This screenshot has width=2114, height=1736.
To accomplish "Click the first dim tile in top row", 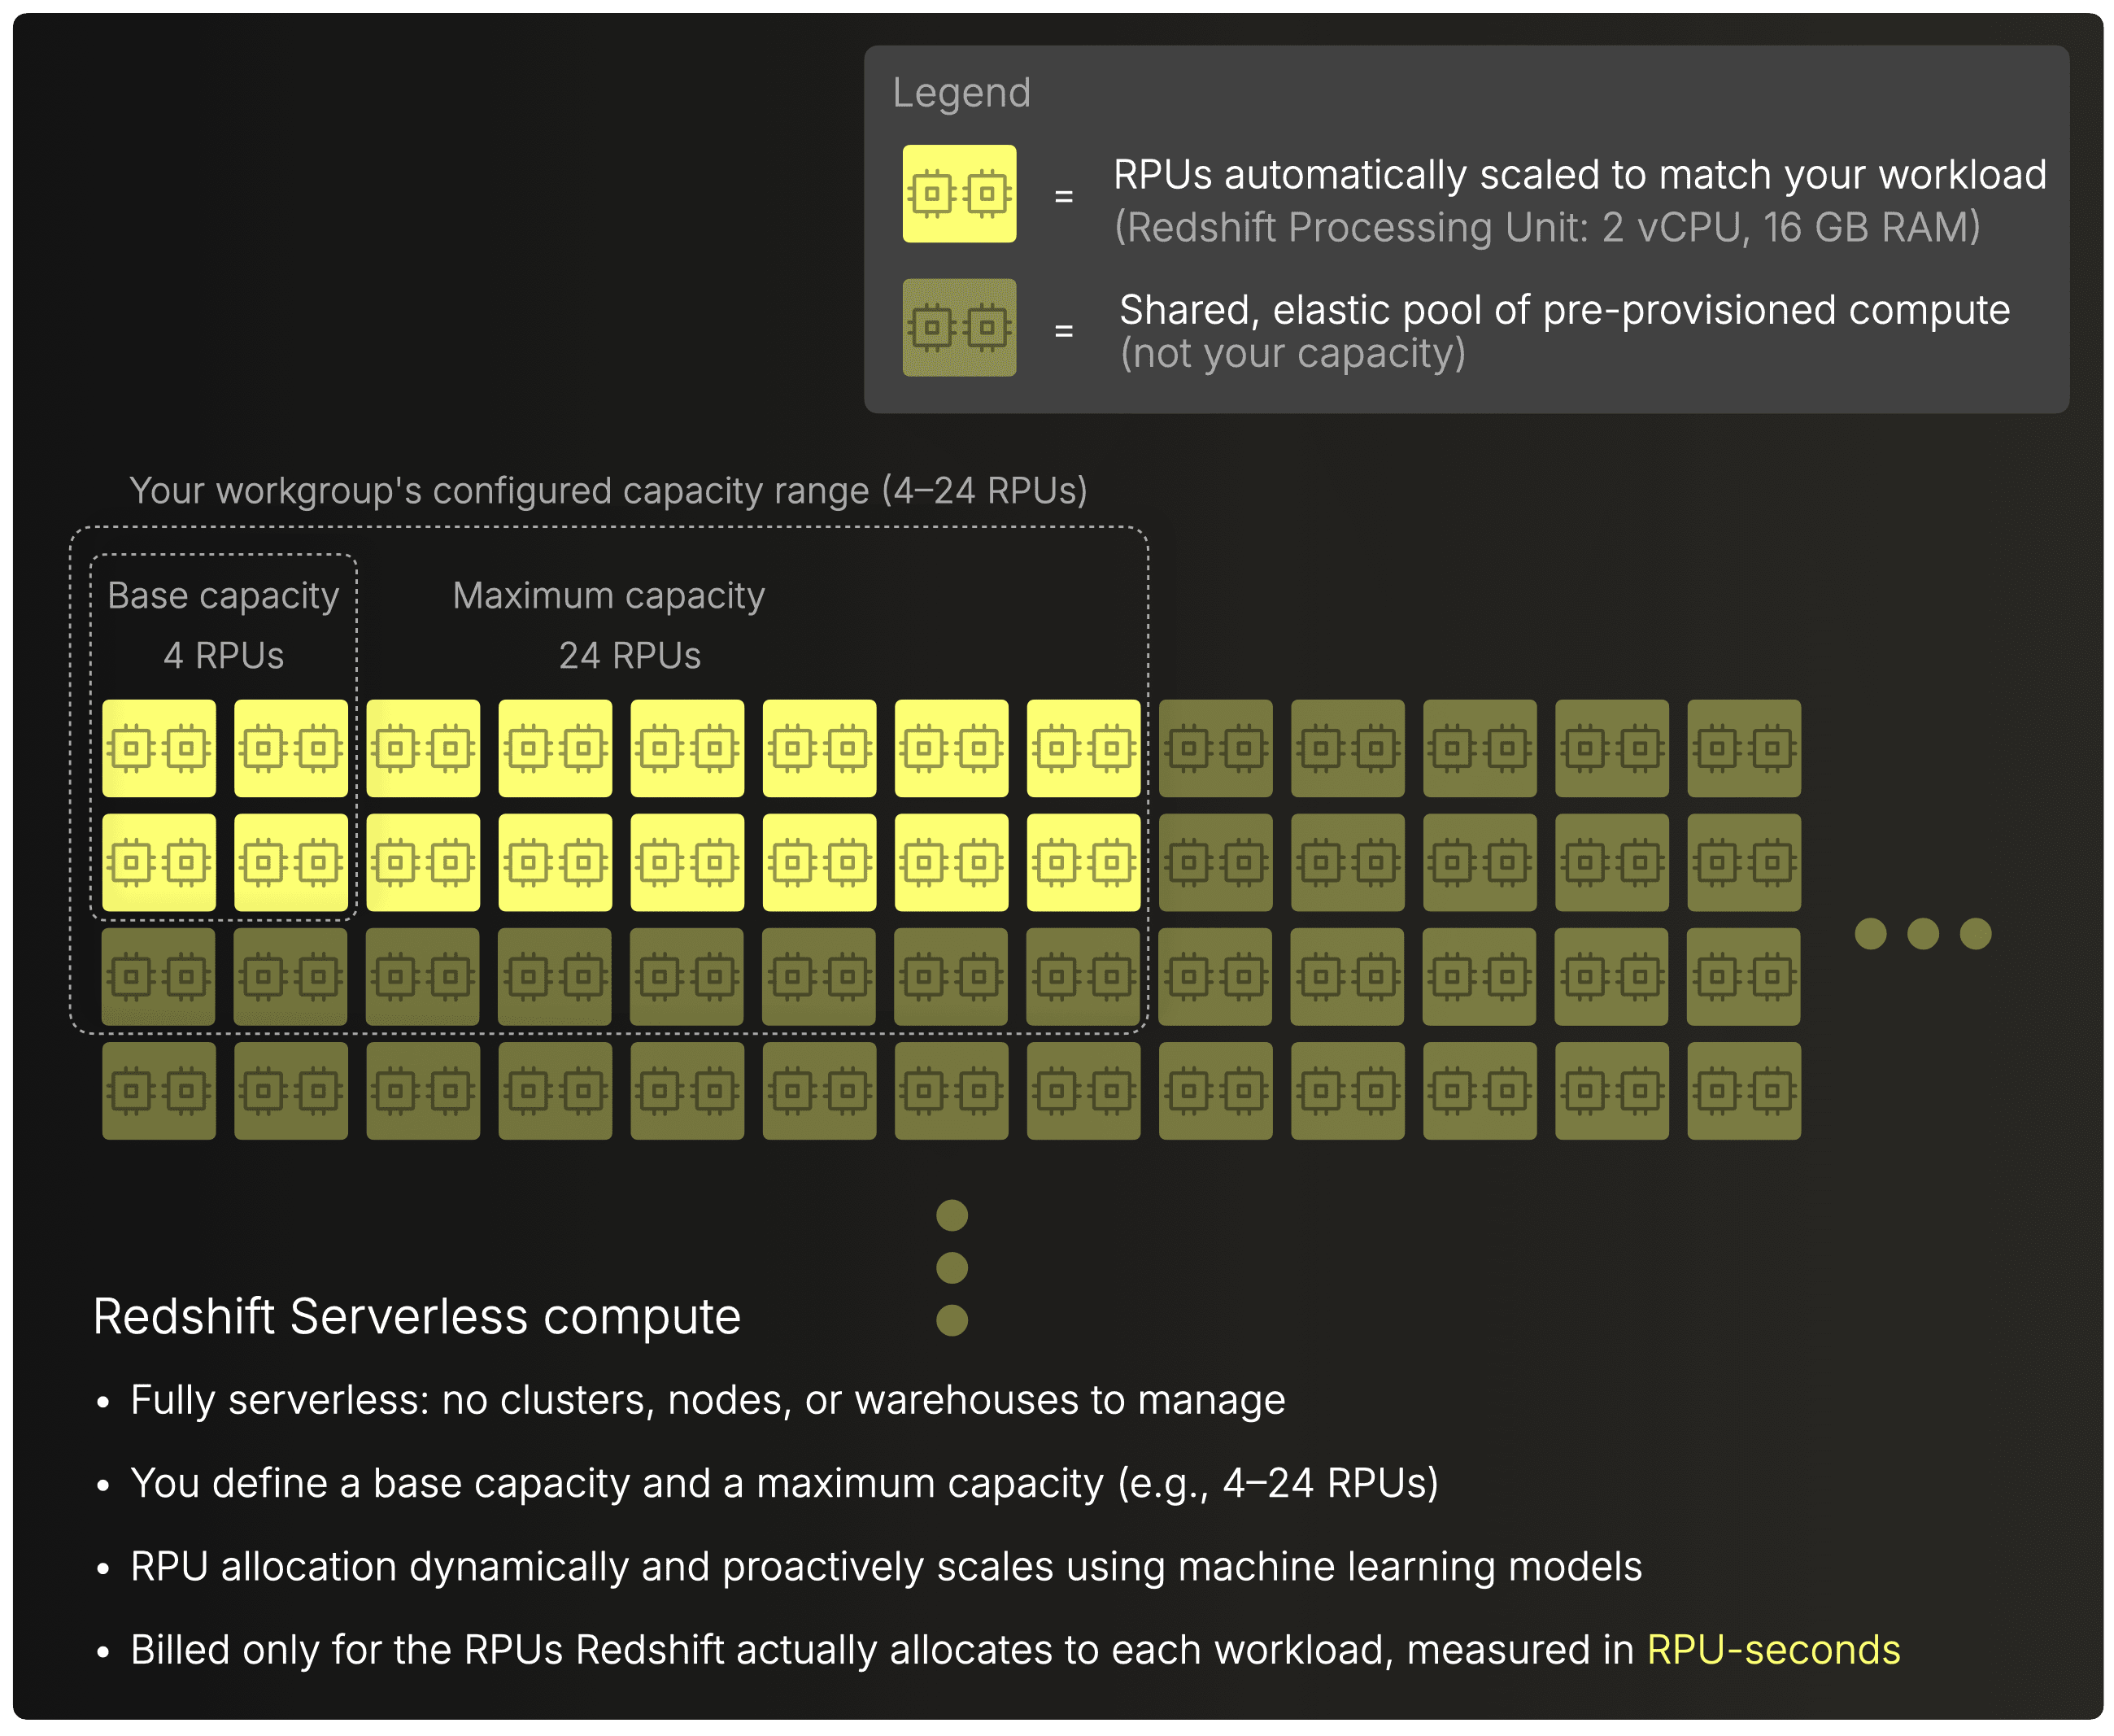I will point(1215,748).
